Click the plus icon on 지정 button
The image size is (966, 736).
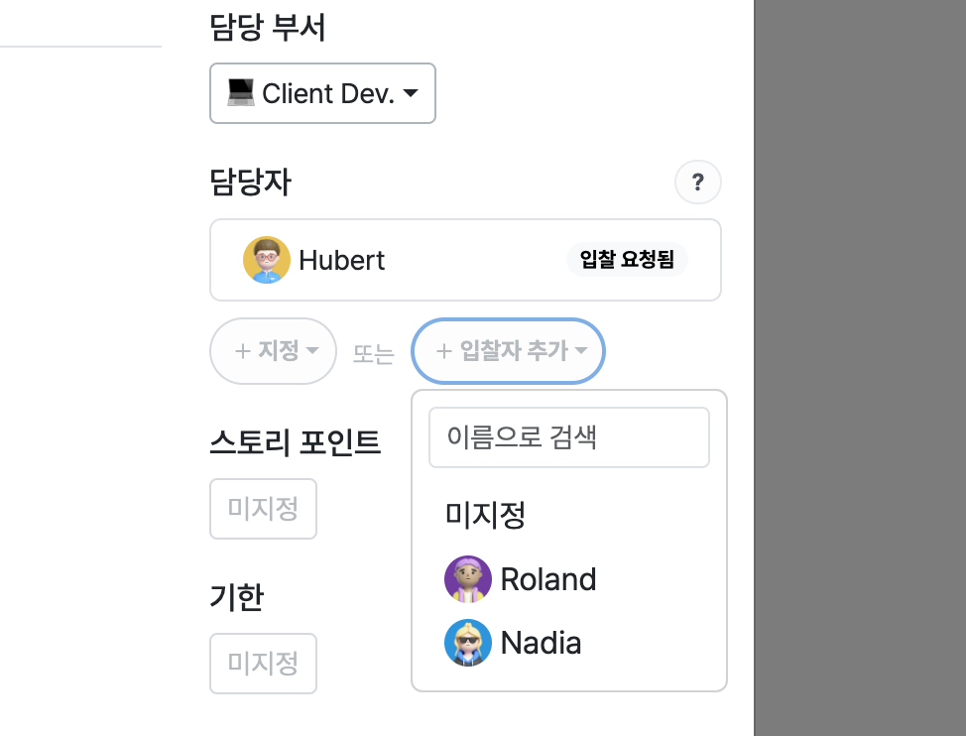[x=241, y=351]
